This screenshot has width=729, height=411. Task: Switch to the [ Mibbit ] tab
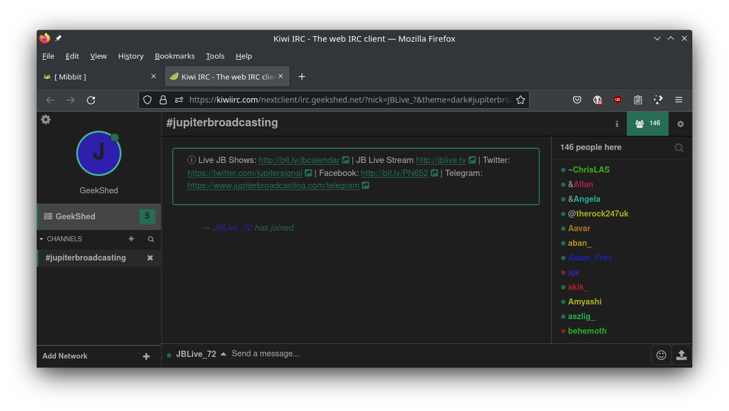coord(100,76)
